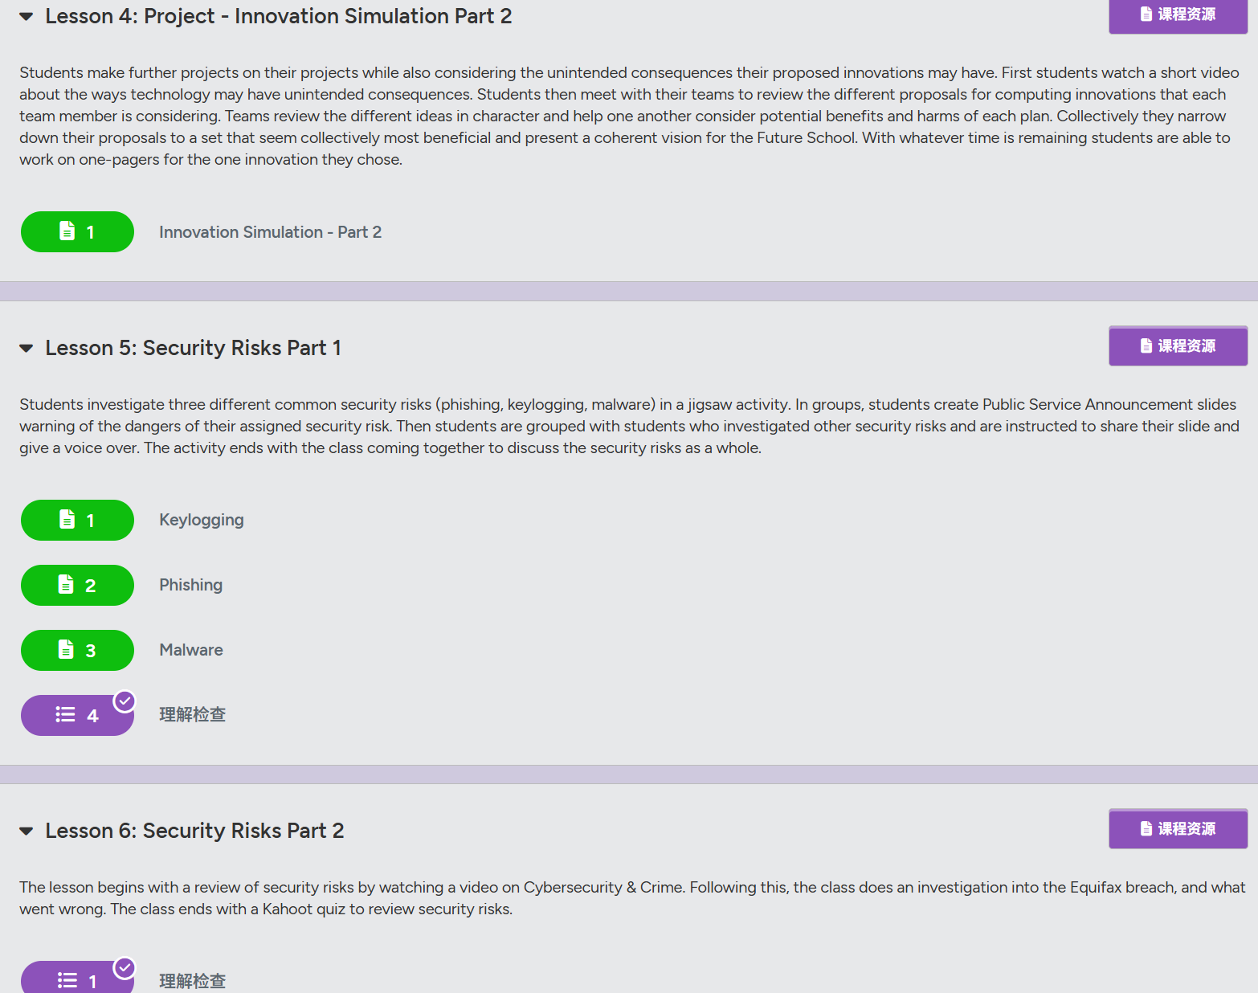This screenshot has height=993, width=1258.
Task: Open 课程资源 button for Lesson 6
Action: point(1178,829)
